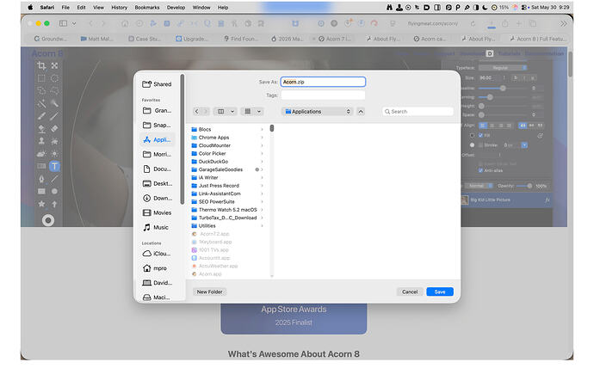The height and width of the screenshot is (387, 594).
Task: Go back in the save dialog browser
Action: pos(196,111)
